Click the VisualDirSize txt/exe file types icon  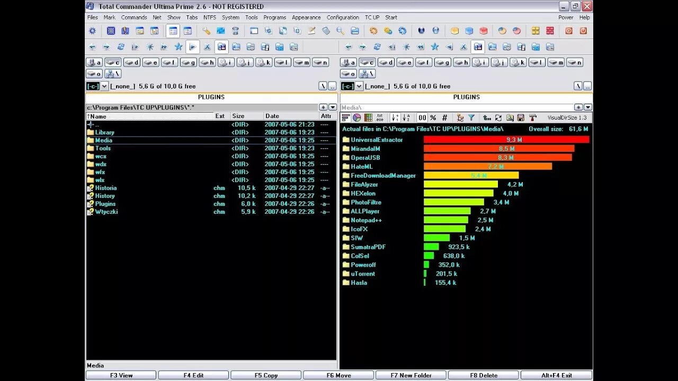(380, 117)
